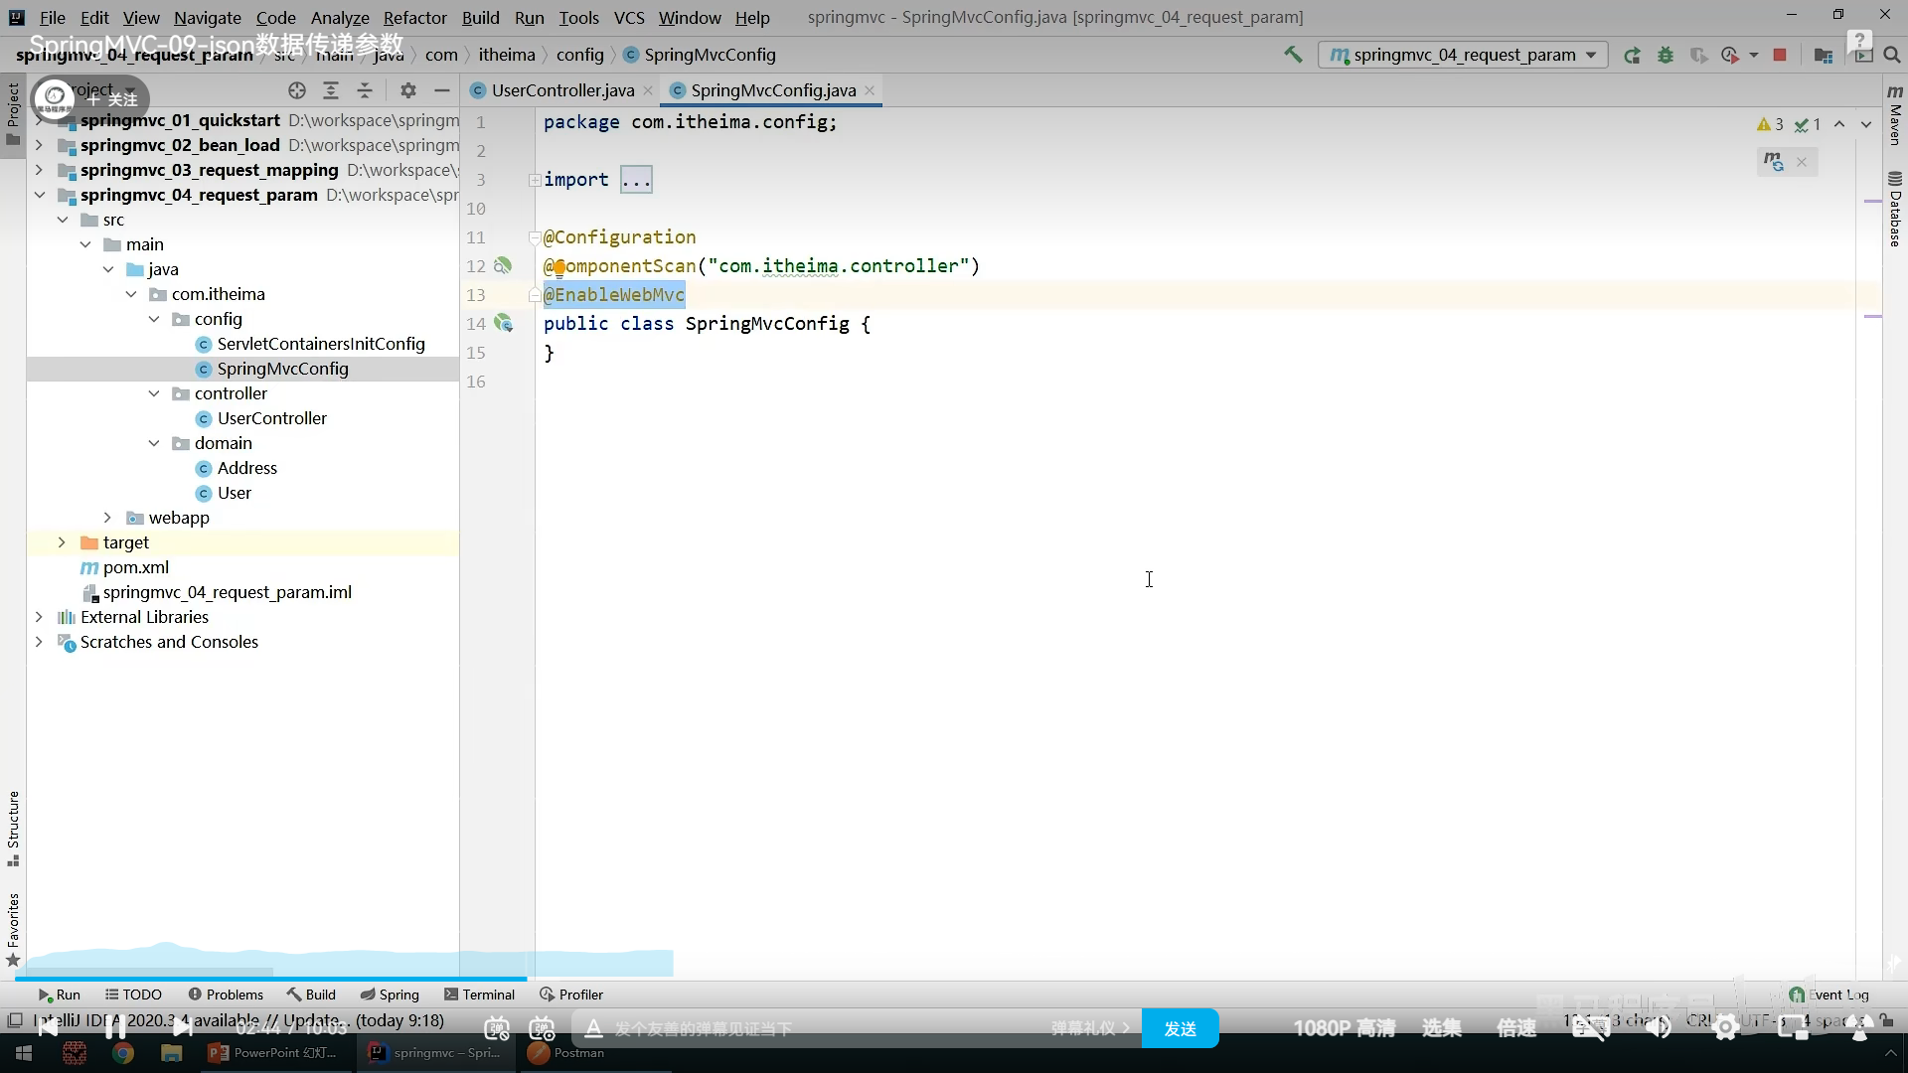This screenshot has height=1073, width=1908.
Task: Toggle the Database side tool window
Action: pyautogui.click(x=1895, y=209)
